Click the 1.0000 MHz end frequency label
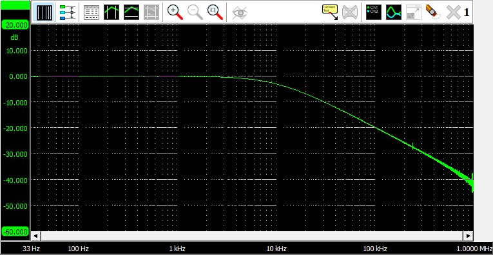The image size is (493, 255). coord(474,249)
